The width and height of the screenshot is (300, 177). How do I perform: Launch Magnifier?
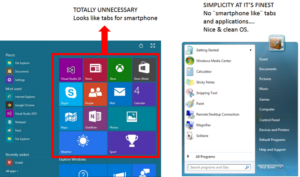[x=220, y=125]
